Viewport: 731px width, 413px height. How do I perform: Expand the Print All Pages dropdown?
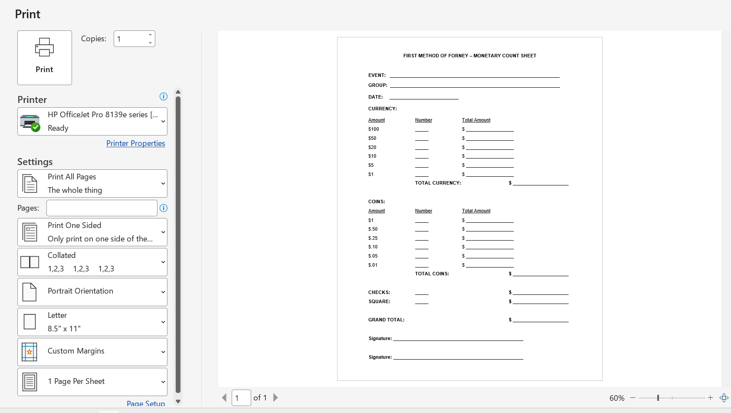click(92, 183)
